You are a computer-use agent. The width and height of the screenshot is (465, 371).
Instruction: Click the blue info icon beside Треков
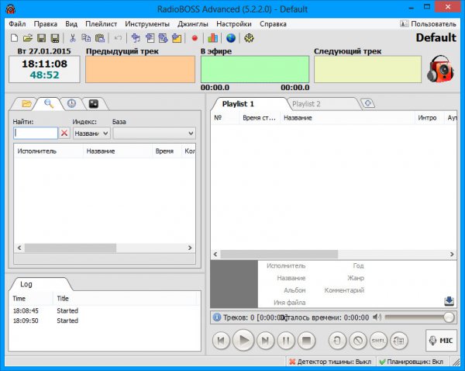[217, 317]
